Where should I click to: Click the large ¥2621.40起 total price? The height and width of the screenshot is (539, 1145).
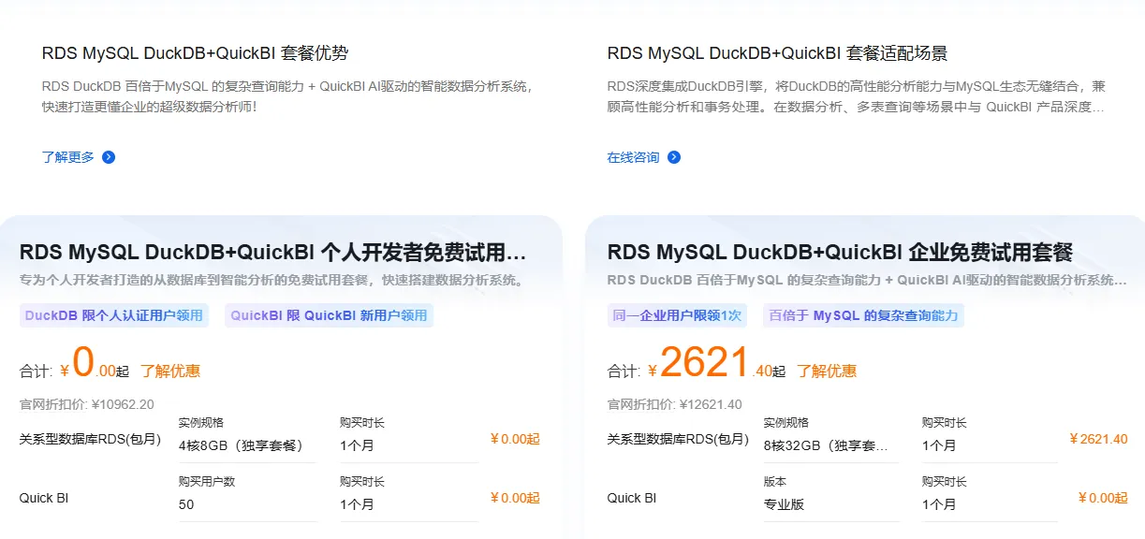pos(716,365)
